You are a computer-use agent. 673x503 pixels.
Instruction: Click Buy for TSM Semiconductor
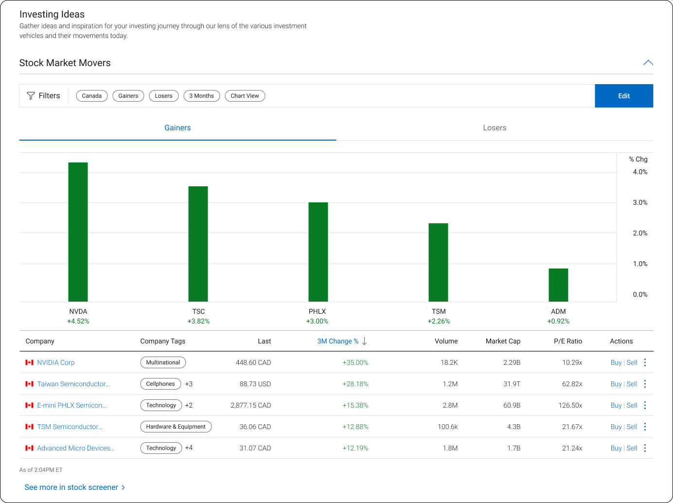click(616, 427)
